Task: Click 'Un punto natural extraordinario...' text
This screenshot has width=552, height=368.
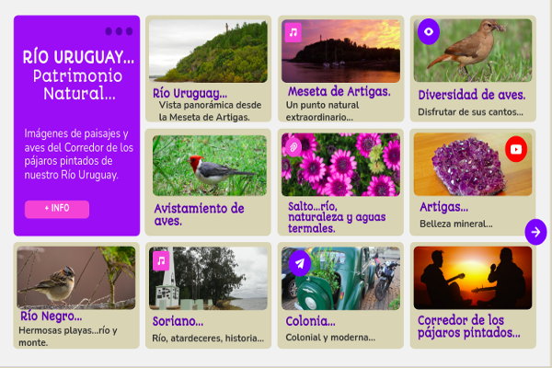Action: [x=323, y=111]
